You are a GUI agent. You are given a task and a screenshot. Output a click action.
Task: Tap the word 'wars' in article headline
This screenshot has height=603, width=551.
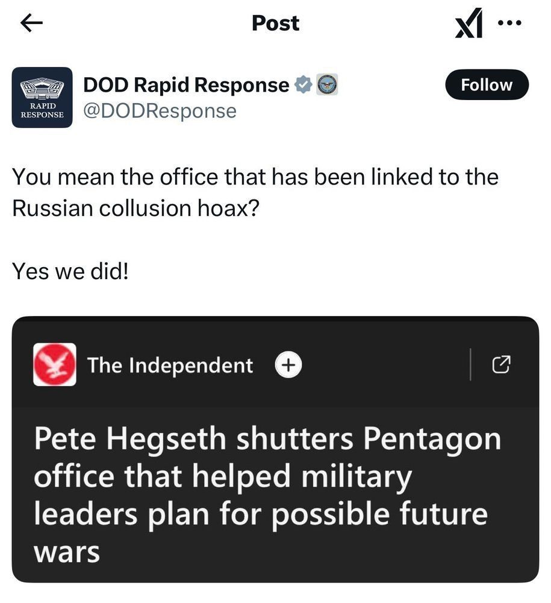click(66, 552)
